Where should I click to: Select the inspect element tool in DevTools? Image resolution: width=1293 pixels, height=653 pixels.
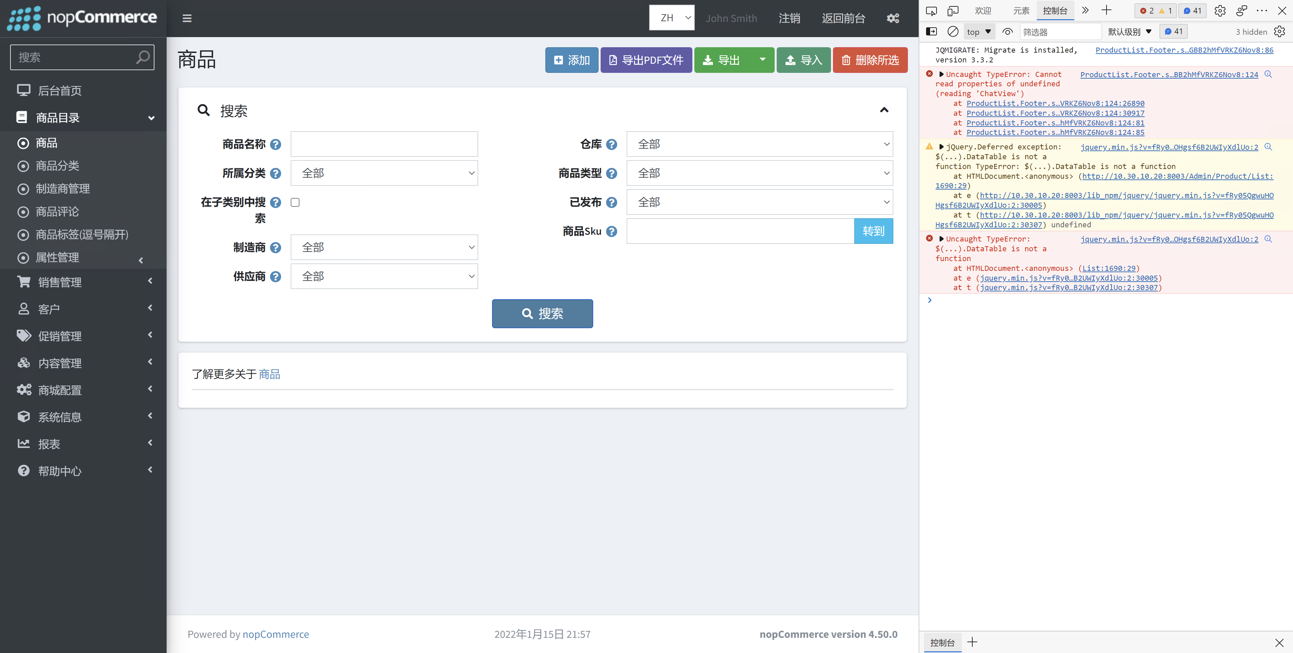[931, 10]
